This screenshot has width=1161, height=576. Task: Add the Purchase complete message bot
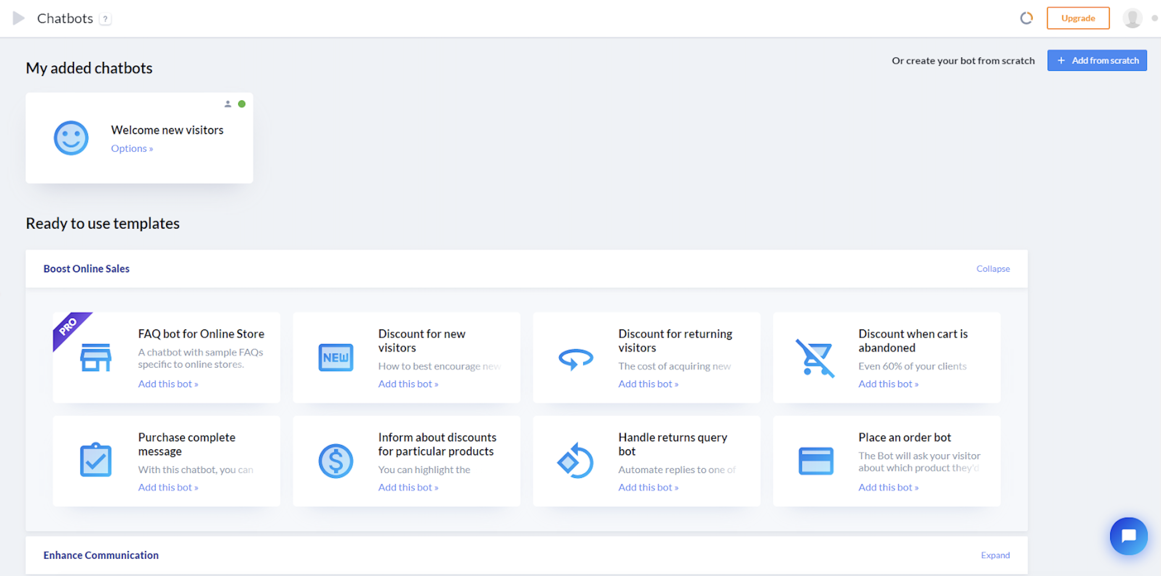click(x=168, y=488)
